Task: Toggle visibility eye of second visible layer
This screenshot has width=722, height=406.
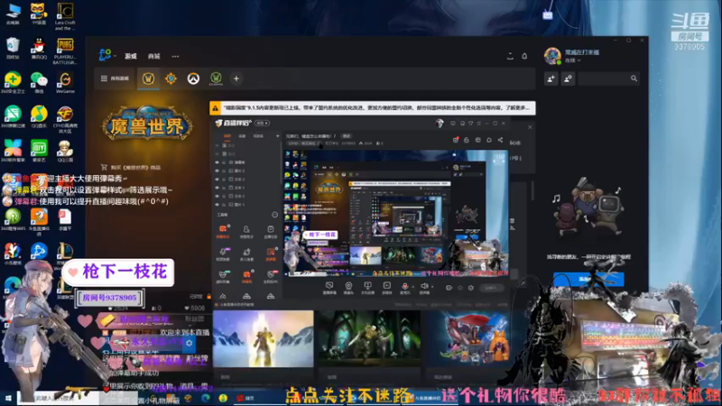Action: pos(218,171)
